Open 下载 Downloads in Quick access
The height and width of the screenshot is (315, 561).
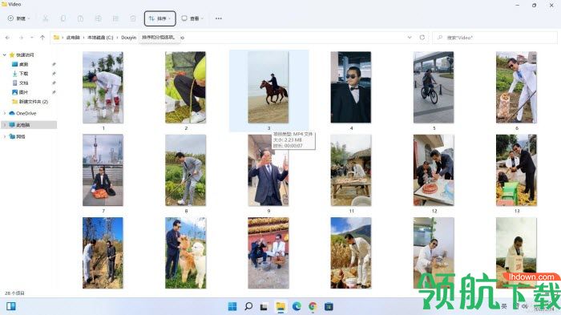(x=23, y=74)
